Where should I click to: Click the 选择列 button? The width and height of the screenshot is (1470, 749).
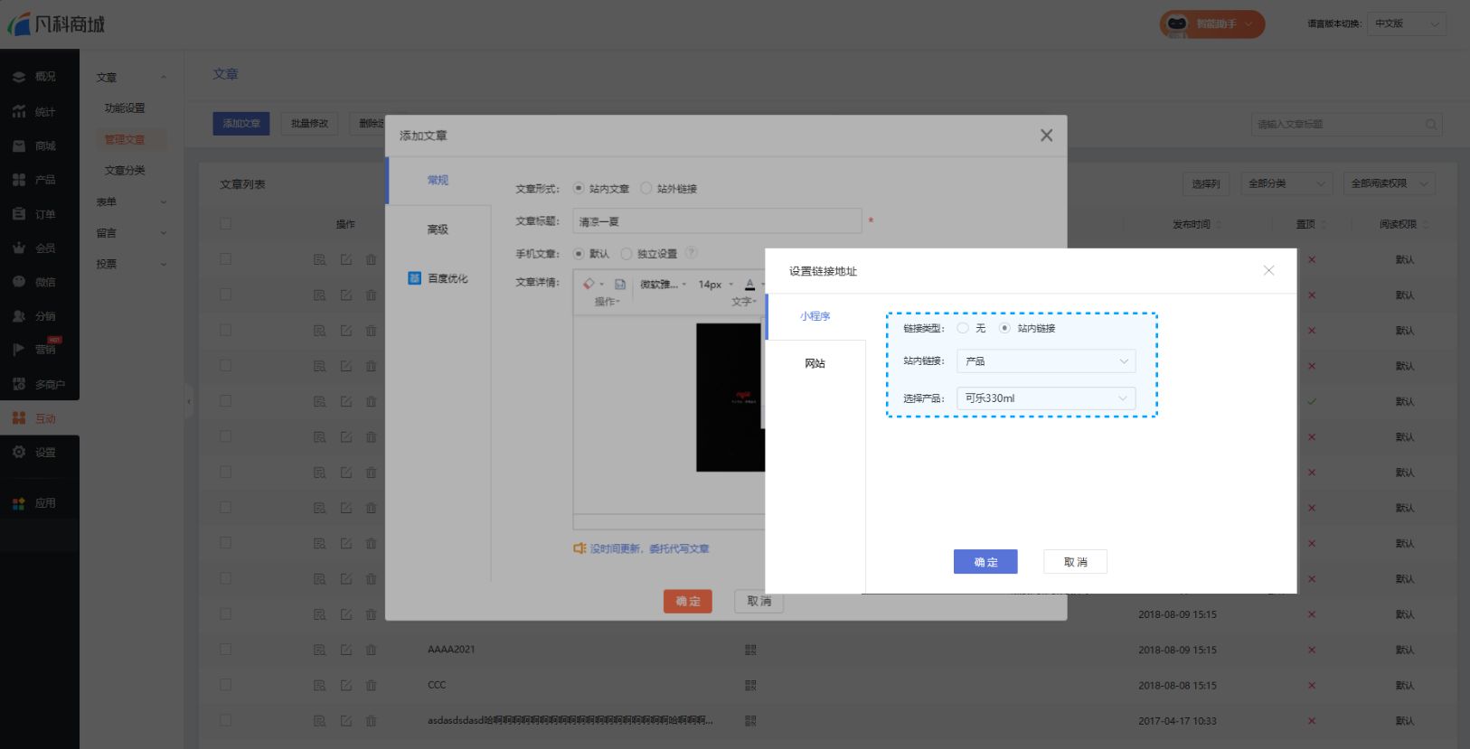click(1205, 183)
